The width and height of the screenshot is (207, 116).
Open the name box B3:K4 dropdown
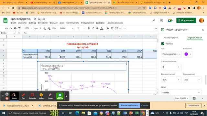14,33
